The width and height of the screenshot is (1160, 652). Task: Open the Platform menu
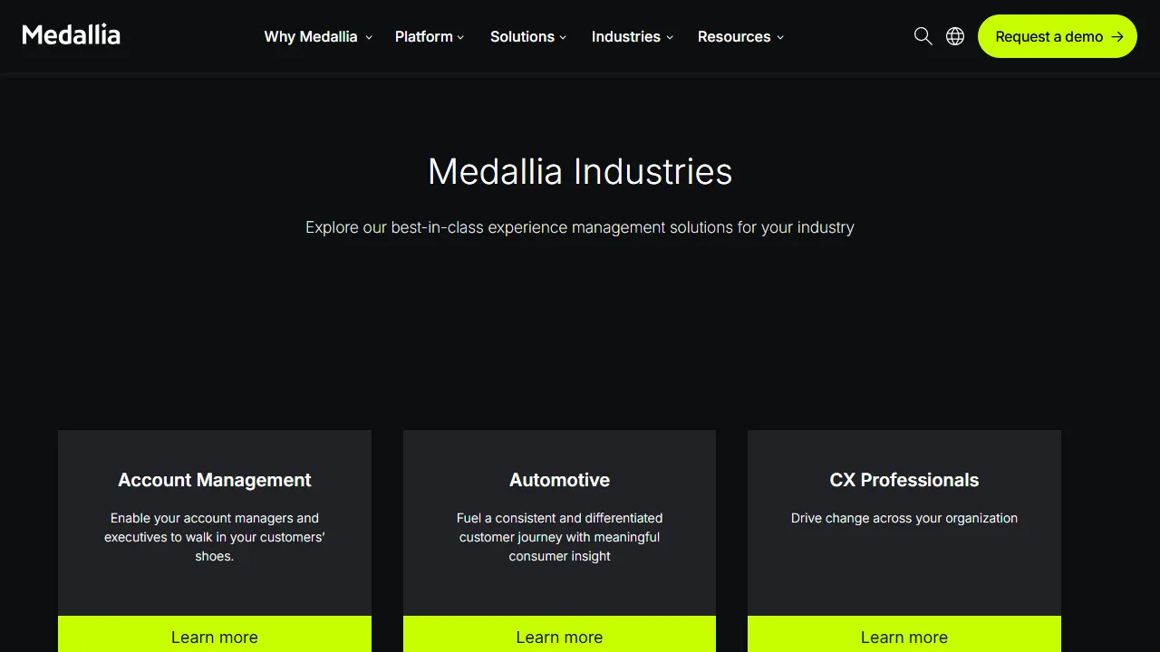tap(424, 36)
